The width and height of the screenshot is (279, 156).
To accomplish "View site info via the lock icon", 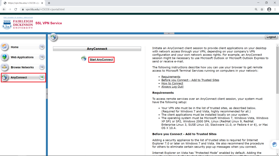I will tap(23, 9).
